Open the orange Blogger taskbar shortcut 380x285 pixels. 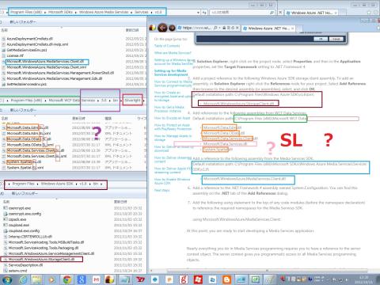[226, 279]
